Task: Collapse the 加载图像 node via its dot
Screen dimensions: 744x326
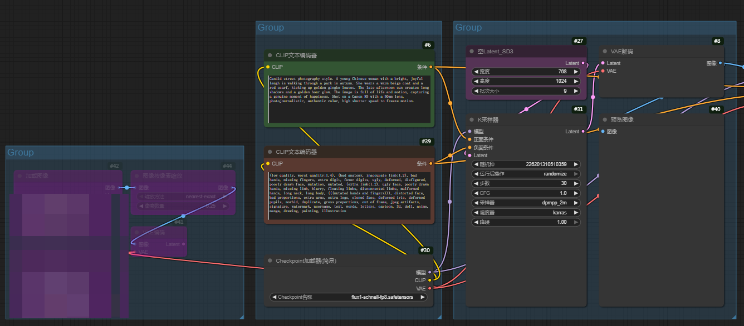Action: (19, 176)
